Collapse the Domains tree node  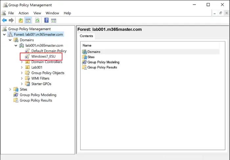coord(10,40)
